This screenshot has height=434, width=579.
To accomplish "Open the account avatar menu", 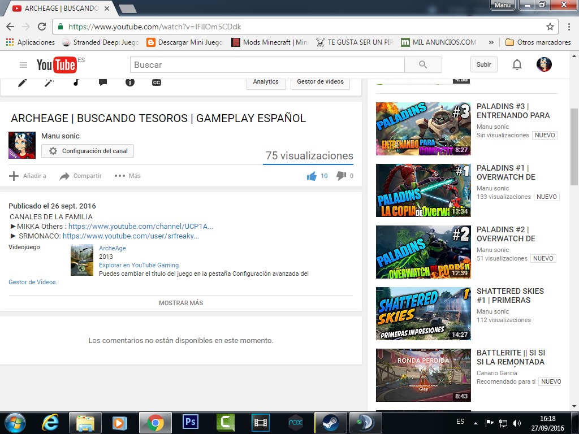I will [544, 64].
